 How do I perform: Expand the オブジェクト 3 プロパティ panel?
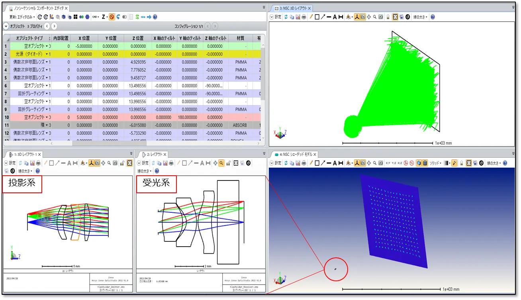6,26
